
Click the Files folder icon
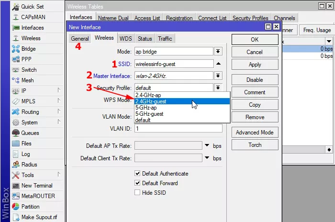[16, 144]
